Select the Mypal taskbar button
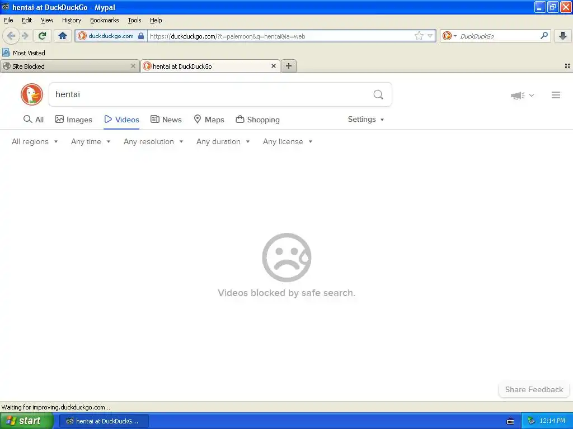Image resolution: width=573 pixels, height=429 pixels. tap(104, 421)
